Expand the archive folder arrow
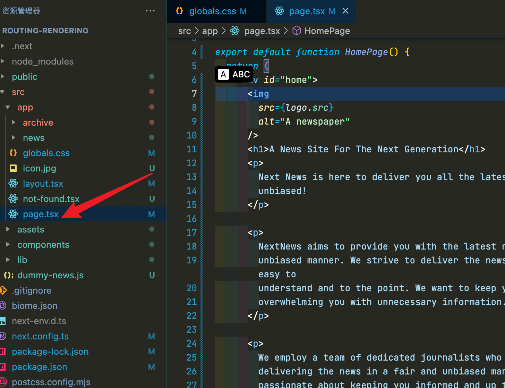 point(14,123)
